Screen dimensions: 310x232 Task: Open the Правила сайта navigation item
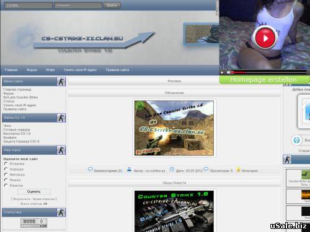[117, 70]
